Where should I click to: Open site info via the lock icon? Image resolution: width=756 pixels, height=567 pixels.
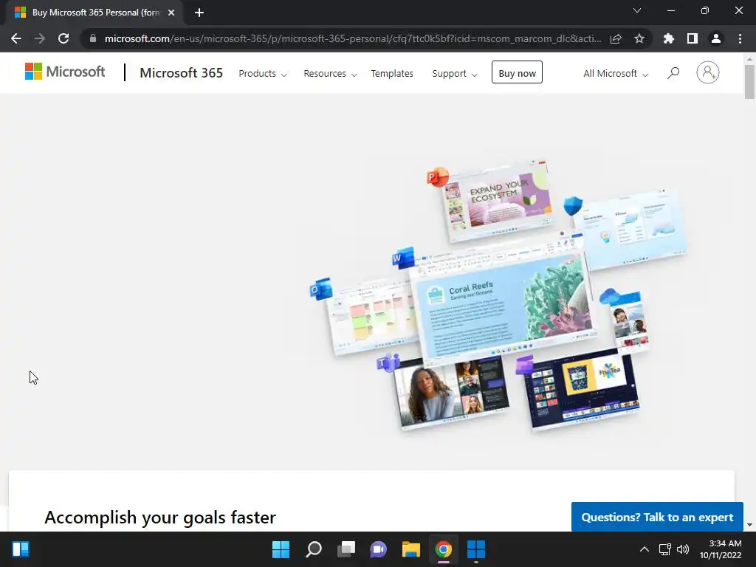pos(93,38)
